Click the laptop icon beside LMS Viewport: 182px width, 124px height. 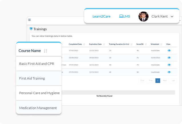tap(121, 16)
